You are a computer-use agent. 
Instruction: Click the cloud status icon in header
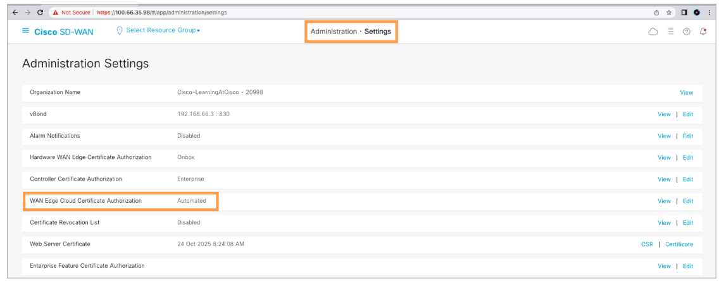pos(653,32)
